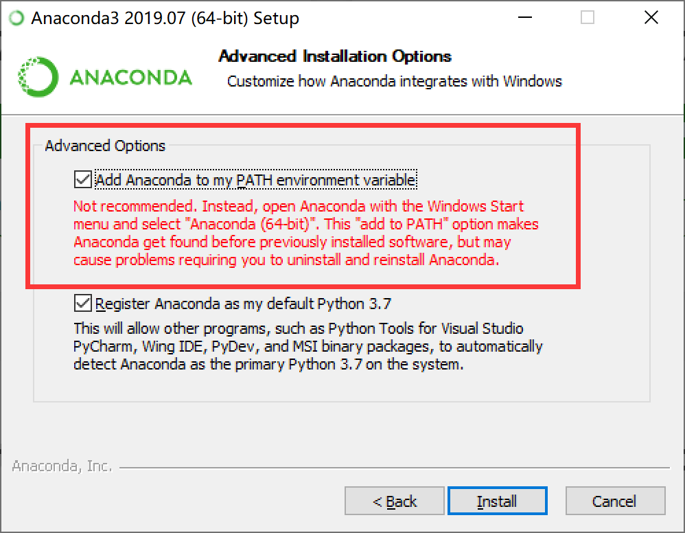Click the Anaconda, Inc. footer text

click(x=61, y=465)
